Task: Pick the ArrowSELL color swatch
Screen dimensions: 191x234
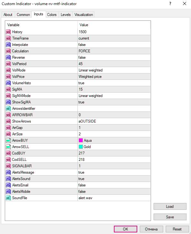Action: click(81, 147)
